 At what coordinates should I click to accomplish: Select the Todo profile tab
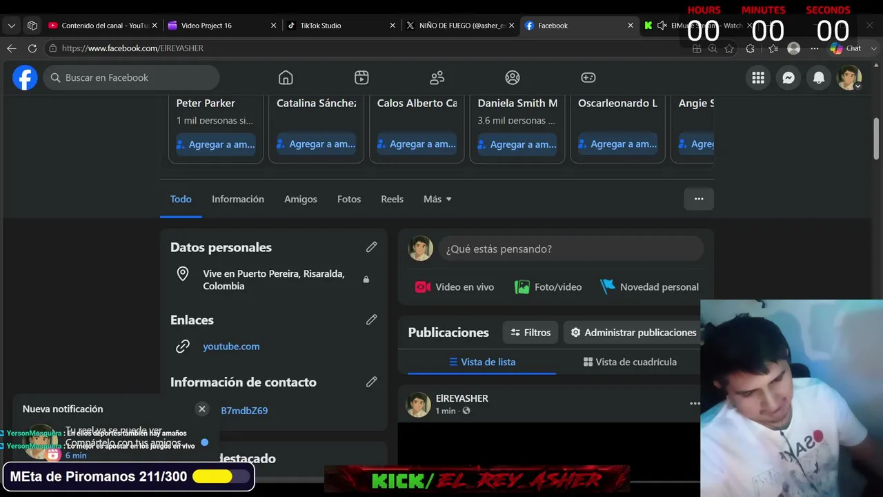click(x=181, y=199)
